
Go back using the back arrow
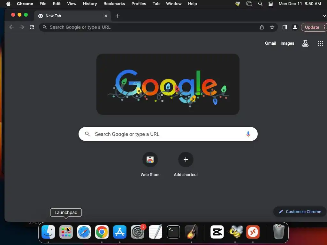(11, 27)
